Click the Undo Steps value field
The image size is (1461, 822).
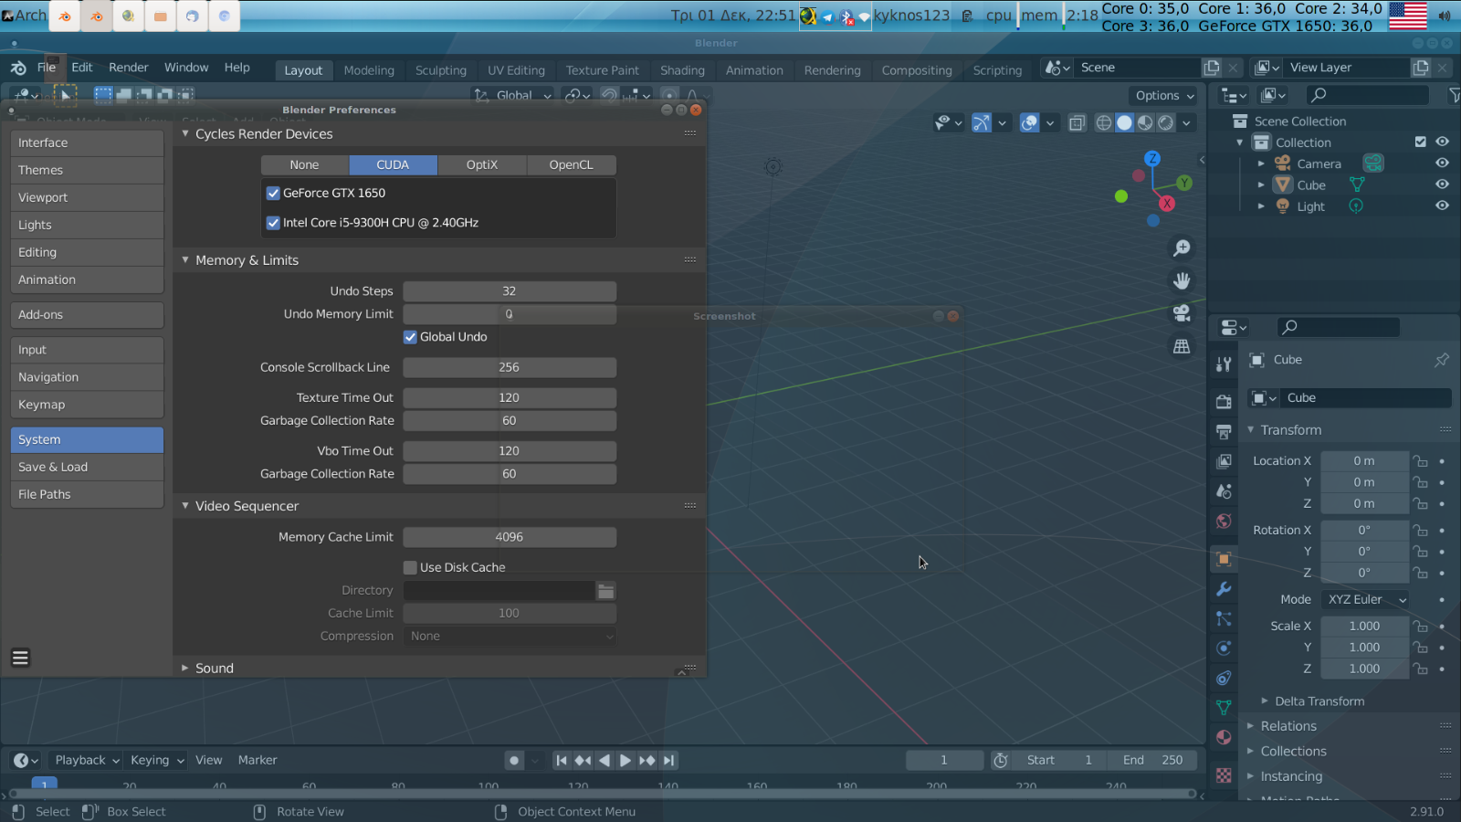click(x=510, y=291)
